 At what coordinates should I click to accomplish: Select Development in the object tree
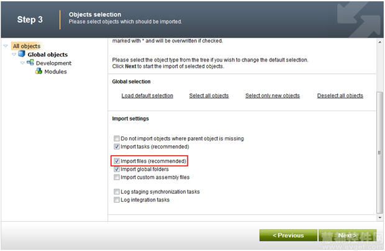click(x=53, y=63)
